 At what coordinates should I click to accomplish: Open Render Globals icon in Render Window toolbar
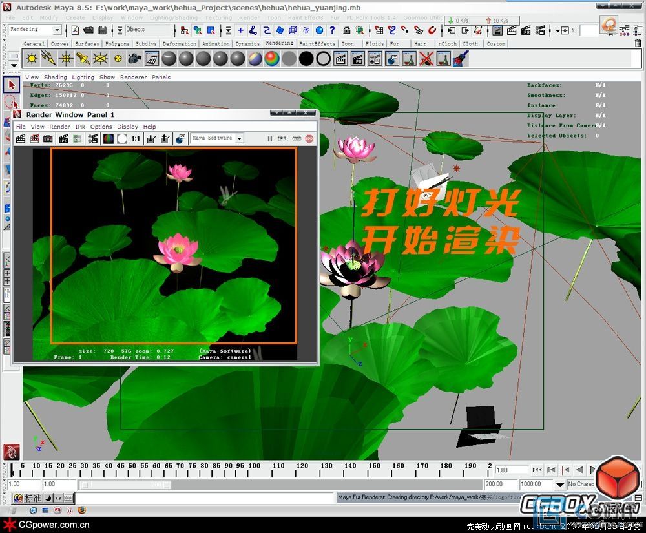point(93,139)
